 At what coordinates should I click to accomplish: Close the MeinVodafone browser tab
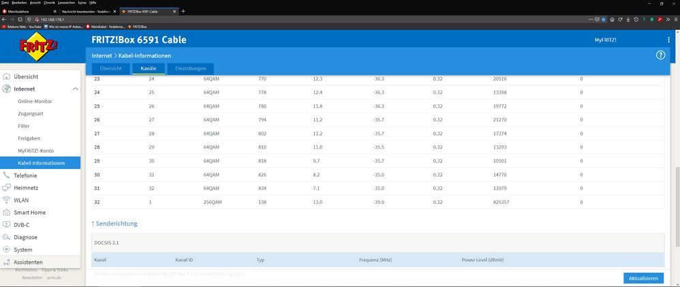point(55,12)
